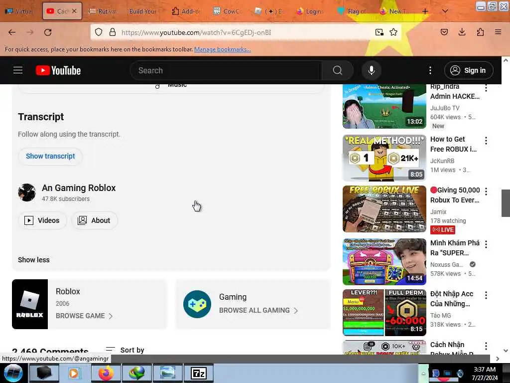The image size is (510, 383).
Task: Open BROWSE ALL GAMING link
Action: [258, 310]
